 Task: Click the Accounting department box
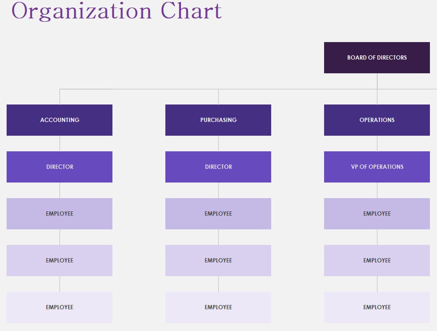coord(59,120)
